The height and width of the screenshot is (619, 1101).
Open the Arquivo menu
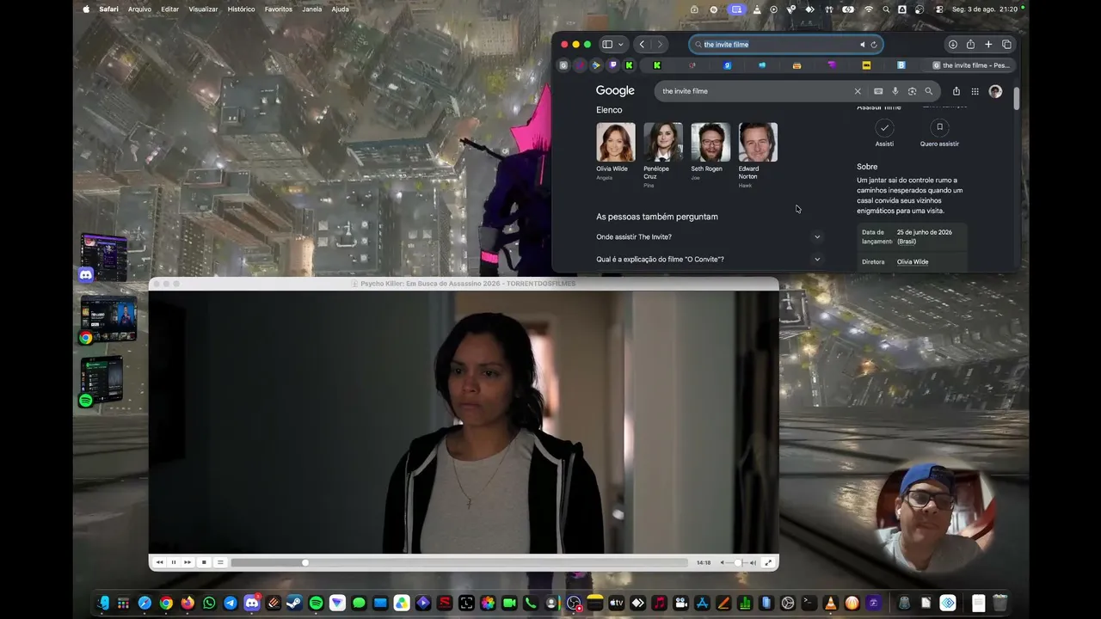[139, 9]
